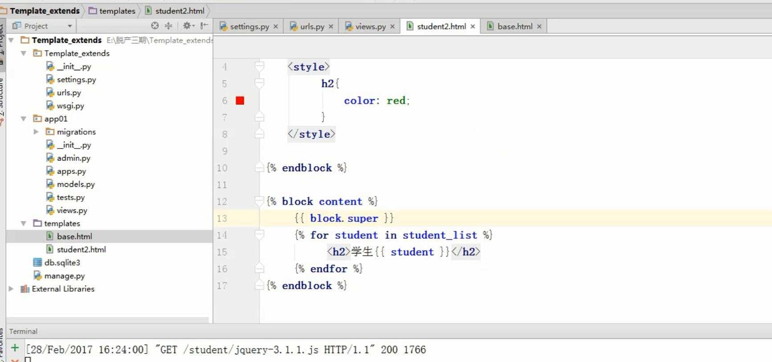This screenshot has height=362, width=772.
Task: Select settings.py in project tree
Action: pos(76,80)
